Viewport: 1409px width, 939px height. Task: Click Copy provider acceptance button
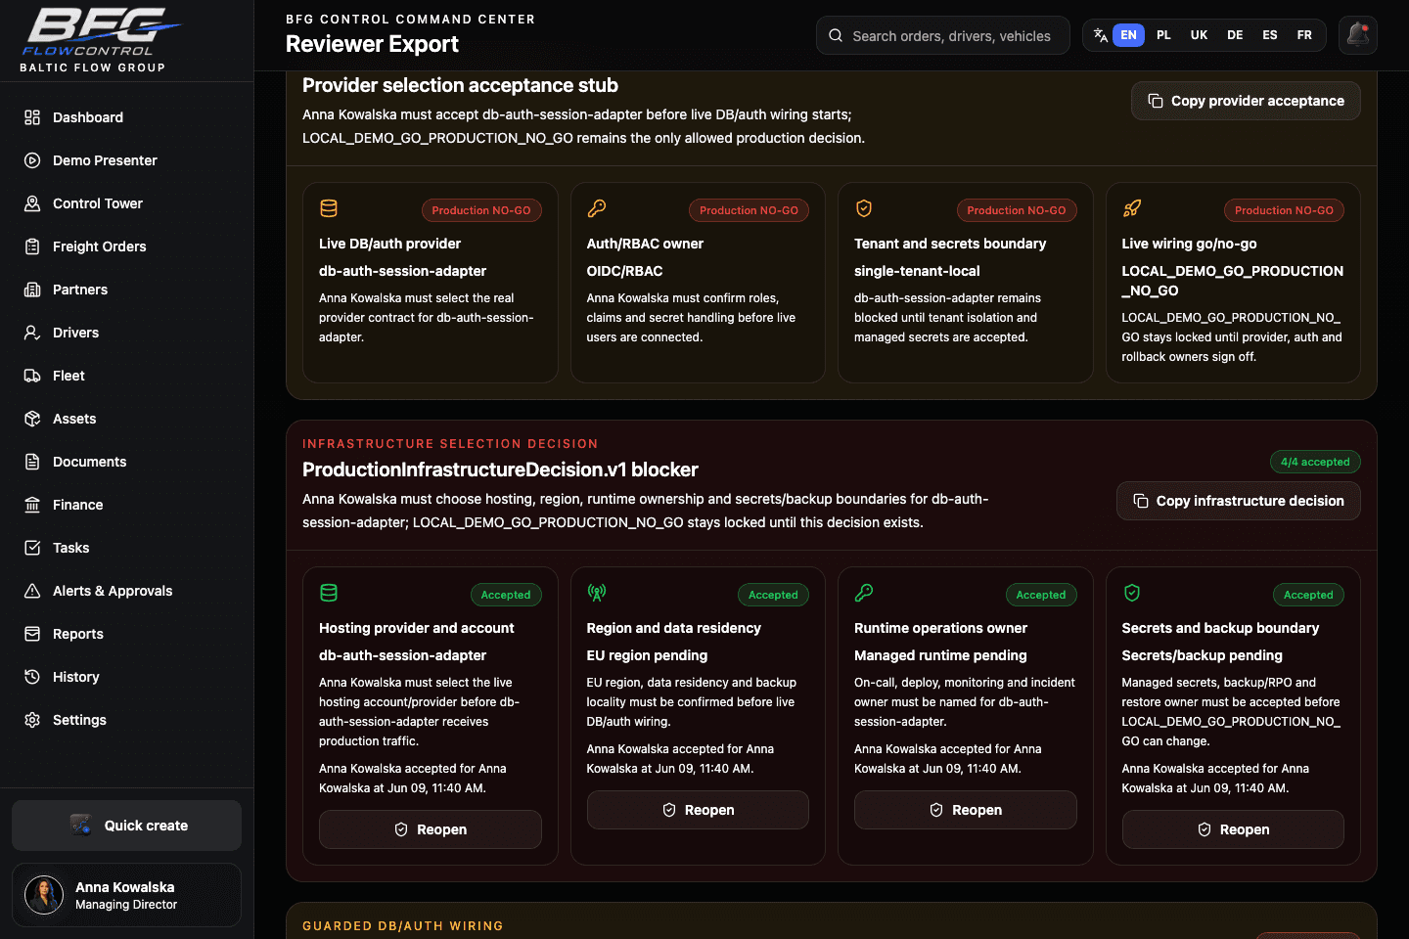point(1246,101)
